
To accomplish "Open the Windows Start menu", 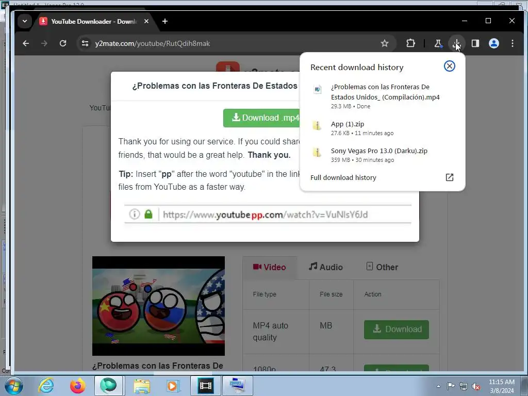I will tap(13, 386).
